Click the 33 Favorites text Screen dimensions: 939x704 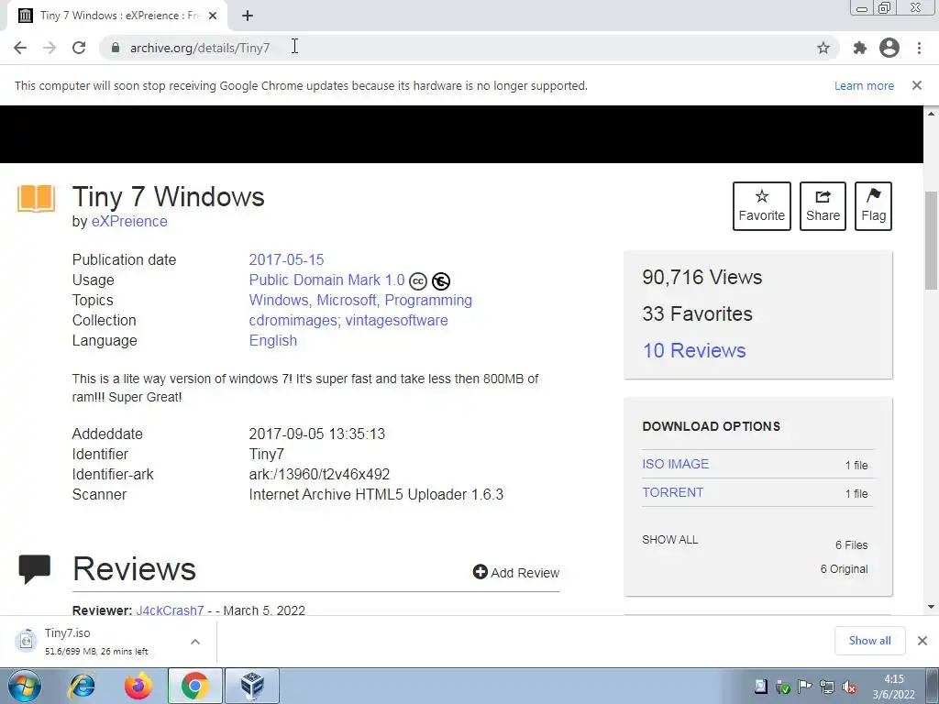(x=697, y=313)
